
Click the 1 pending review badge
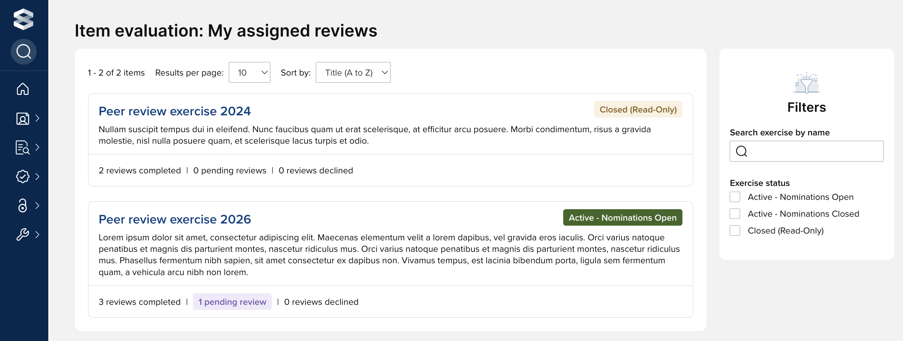pos(232,302)
